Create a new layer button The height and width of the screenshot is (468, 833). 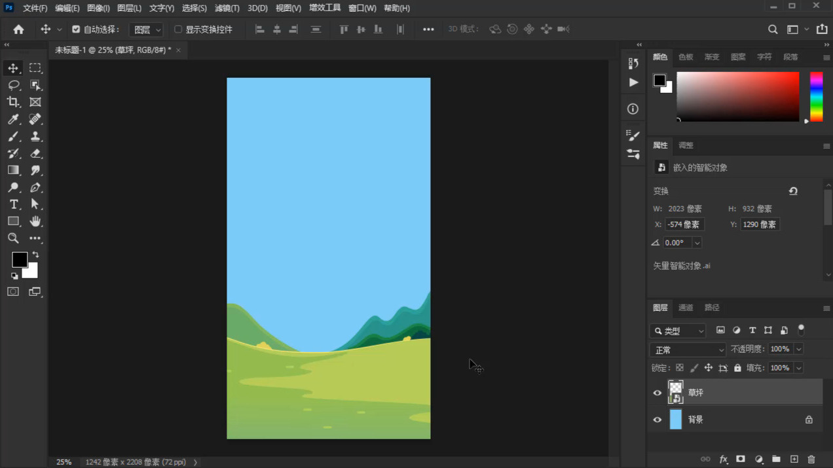[x=794, y=459]
